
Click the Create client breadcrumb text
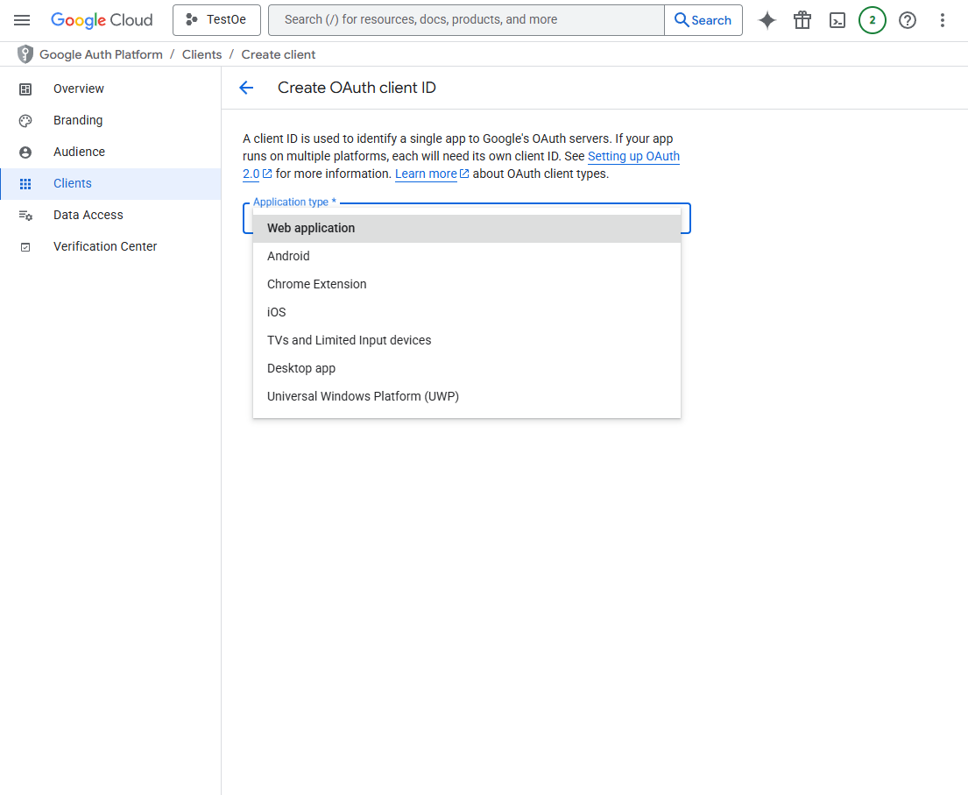click(279, 54)
